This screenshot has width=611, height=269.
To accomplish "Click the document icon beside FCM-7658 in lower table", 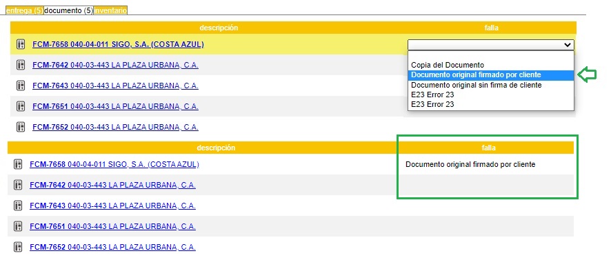I will [x=18, y=165].
